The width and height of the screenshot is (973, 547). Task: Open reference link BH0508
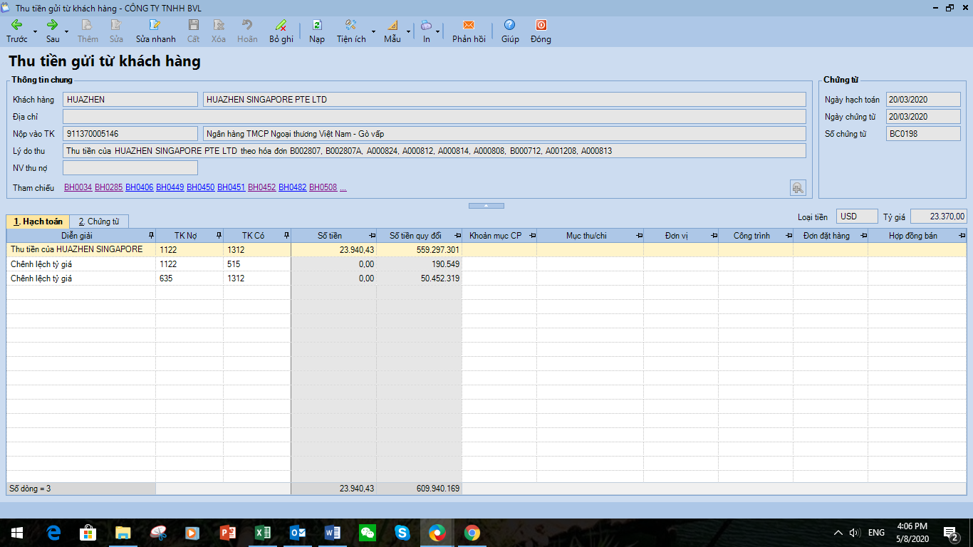tap(323, 187)
